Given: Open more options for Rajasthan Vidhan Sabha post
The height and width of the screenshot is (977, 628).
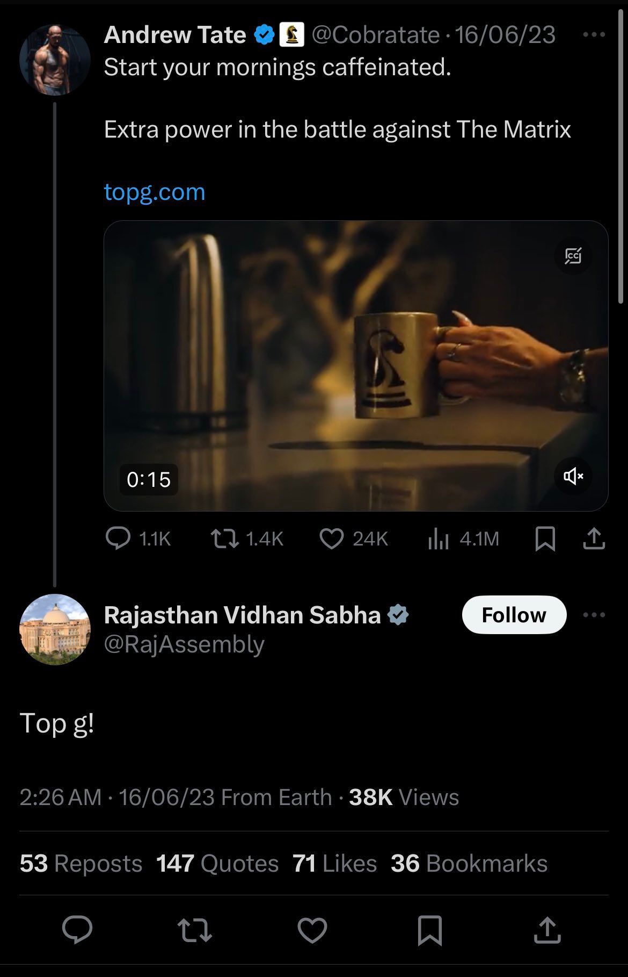Looking at the screenshot, I should [594, 615].
